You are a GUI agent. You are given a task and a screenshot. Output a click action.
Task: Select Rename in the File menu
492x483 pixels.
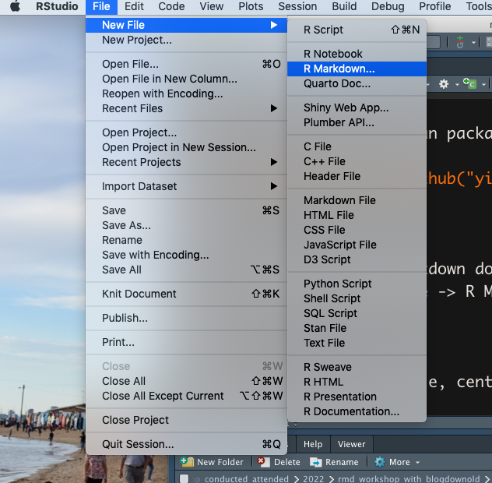(x=186, y=240)
